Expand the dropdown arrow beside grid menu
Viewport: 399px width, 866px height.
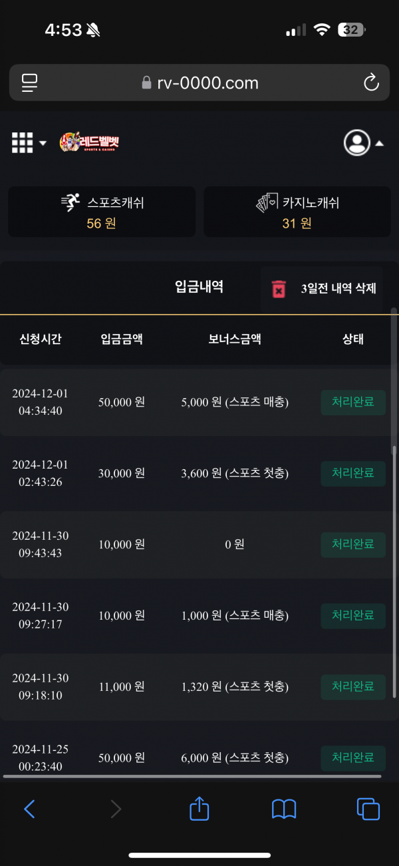(43, 143)
